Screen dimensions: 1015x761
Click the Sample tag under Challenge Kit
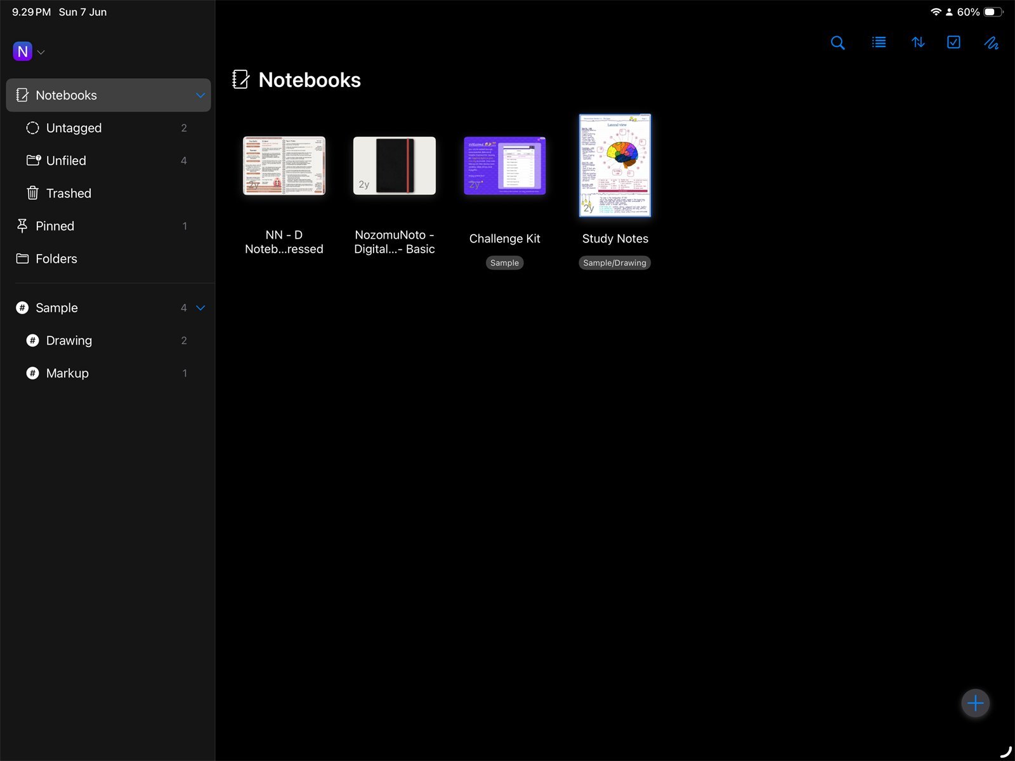click(504, 263)
